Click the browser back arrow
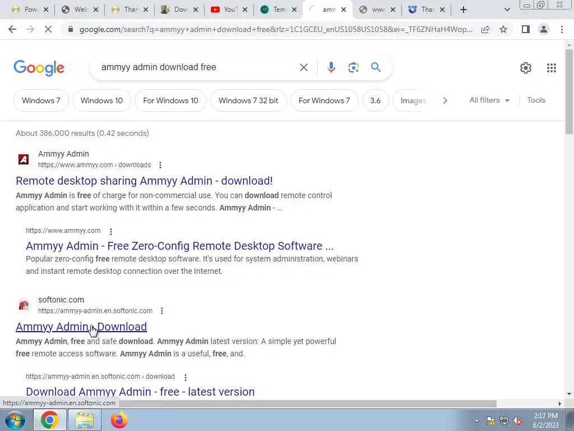 (x=12, y=29)
